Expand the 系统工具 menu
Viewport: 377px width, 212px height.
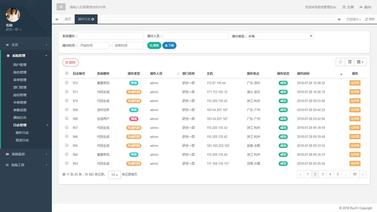26,165
